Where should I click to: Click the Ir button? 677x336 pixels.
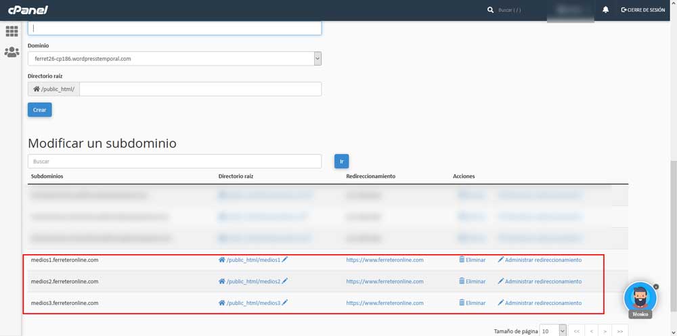(x=341, y=162)
